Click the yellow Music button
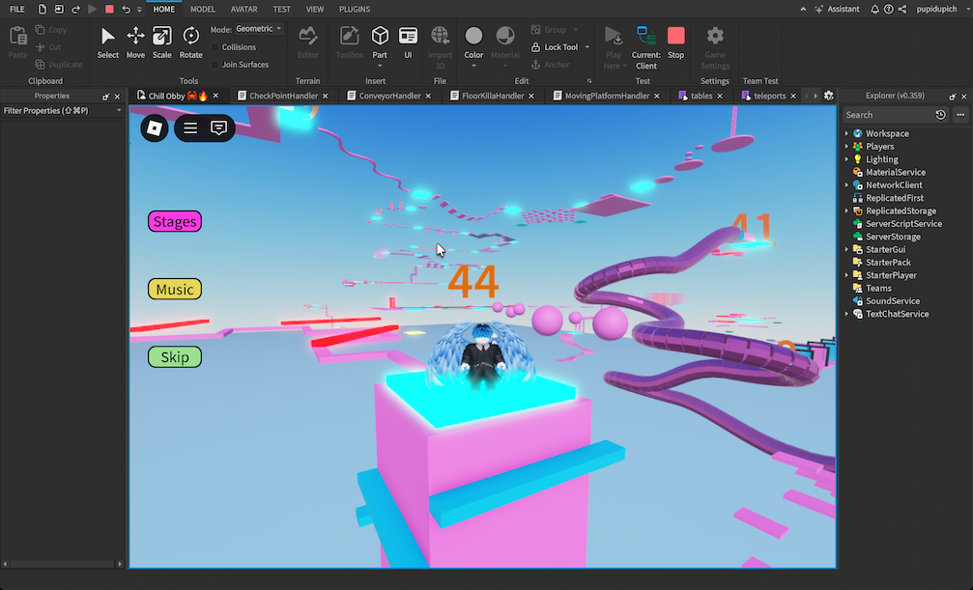The image size is (973, 590). (174, 289)
